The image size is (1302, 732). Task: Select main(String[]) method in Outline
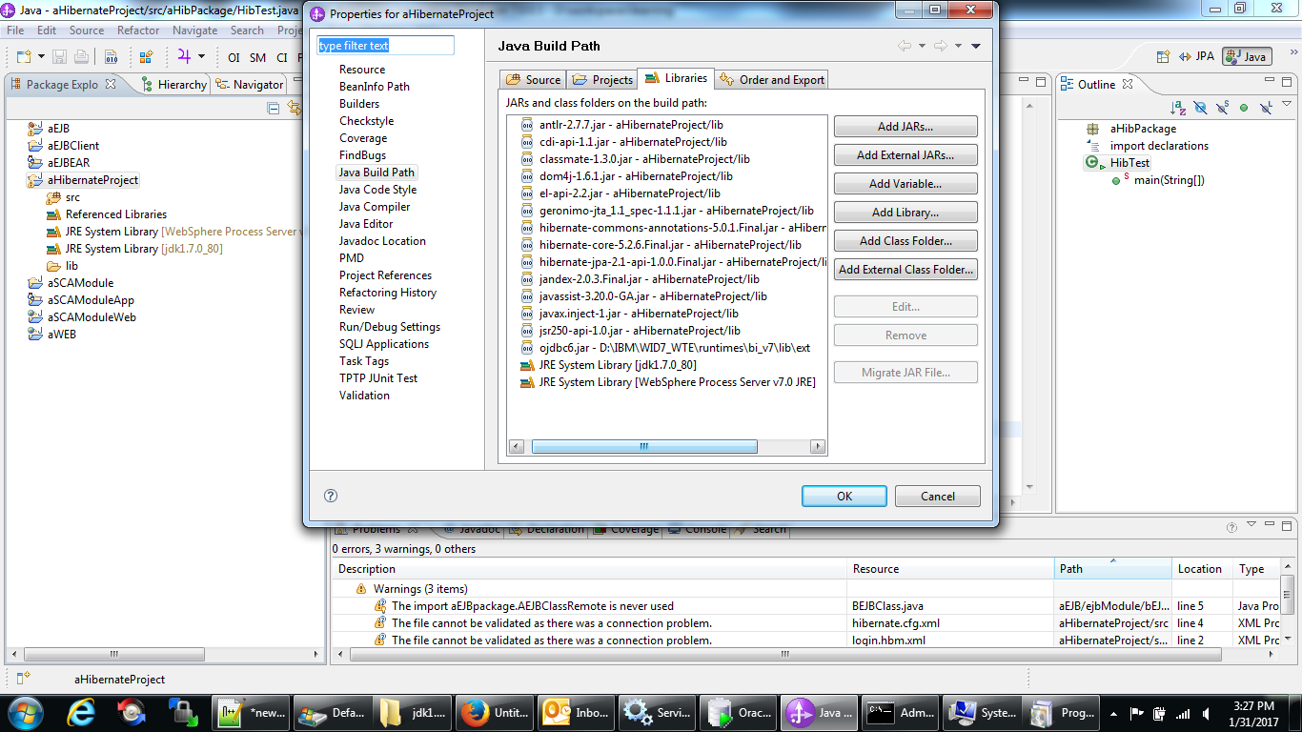point(1169,180)
